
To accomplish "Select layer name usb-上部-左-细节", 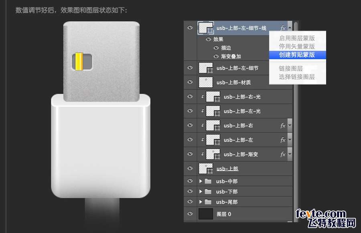I will coord(237,68).
